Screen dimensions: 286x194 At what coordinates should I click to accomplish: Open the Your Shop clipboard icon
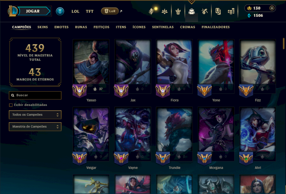pos(218,11)
